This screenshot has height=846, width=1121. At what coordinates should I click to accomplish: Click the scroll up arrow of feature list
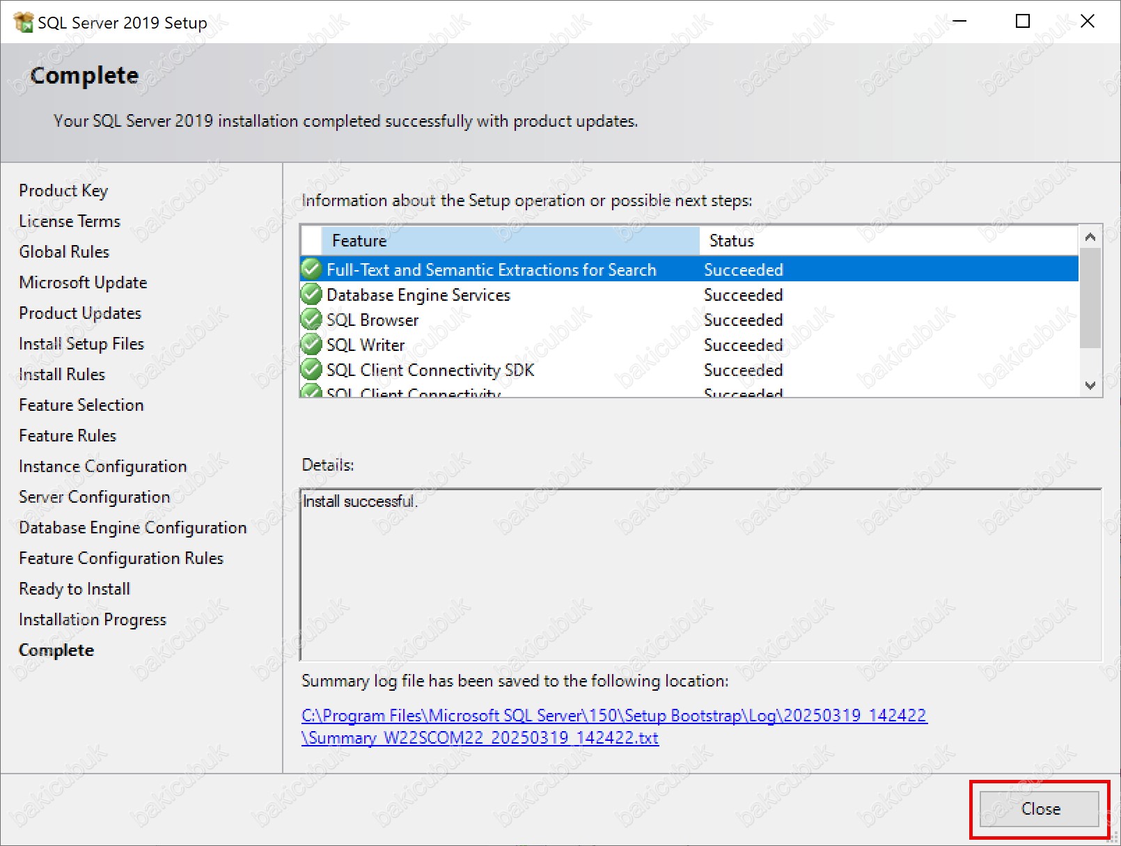point(1090,237)
